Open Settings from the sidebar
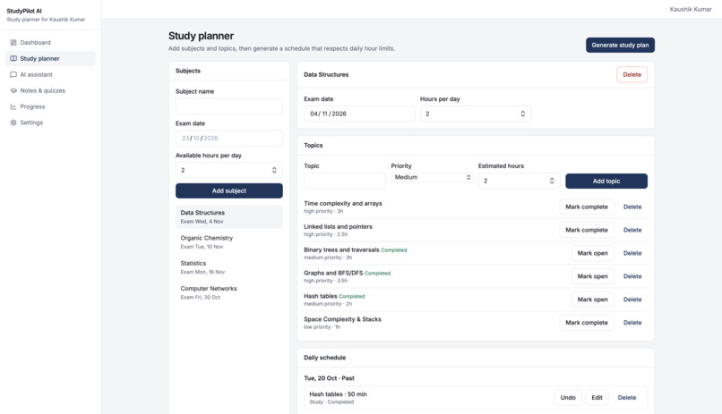 50,123
